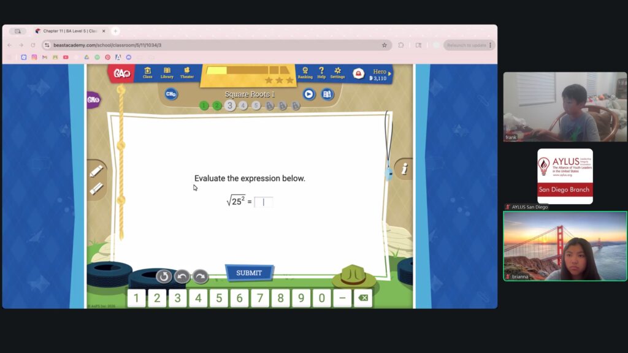Screen dimensions: 628x353
Task: Select the eraser tool below the pencil
Action: [x=96, y=189]
